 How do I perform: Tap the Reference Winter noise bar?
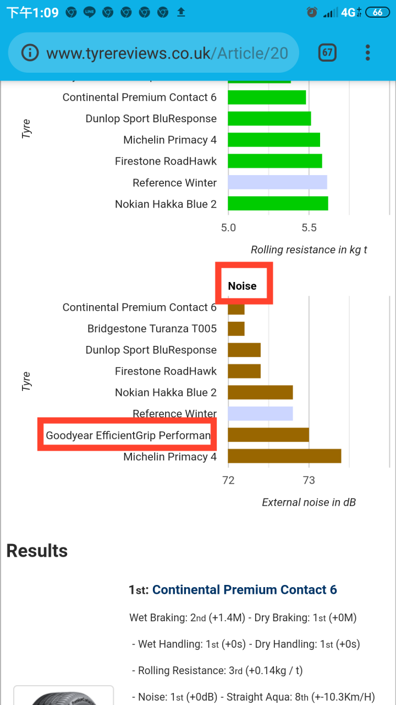click(260, 414)
